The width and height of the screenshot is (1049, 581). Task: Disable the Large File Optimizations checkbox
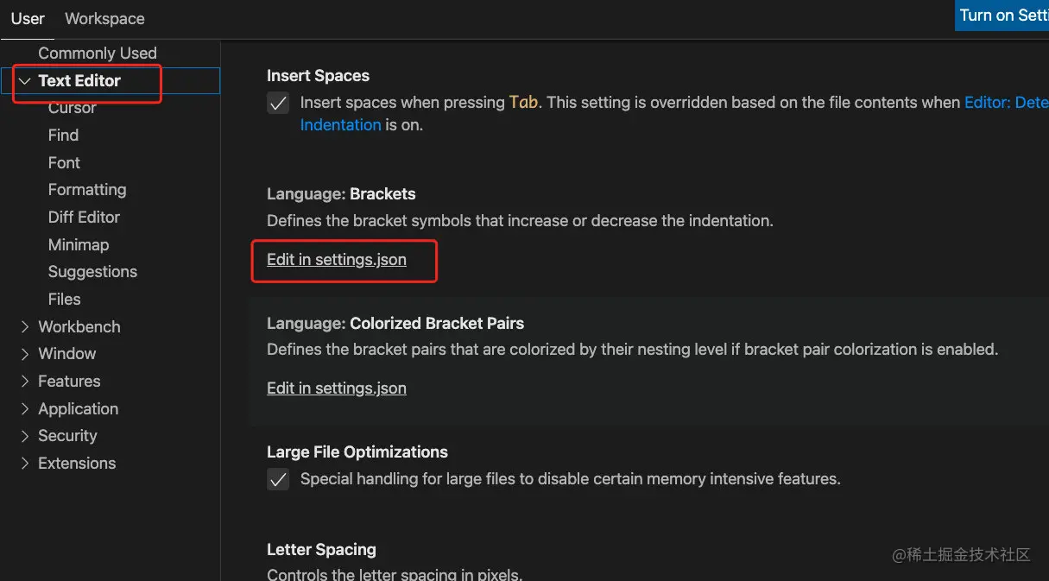[278, 479]
